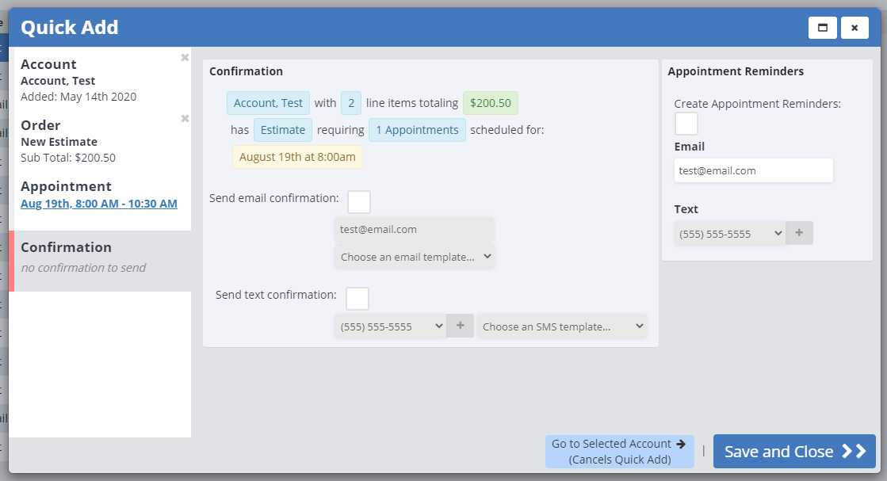Close the Quick Add dialog

855,28
